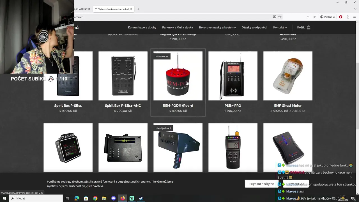Screen dimensions: 359x202
Task: Launch Microsoft Edge from the taskbar
Action: (x=77, y=198)
